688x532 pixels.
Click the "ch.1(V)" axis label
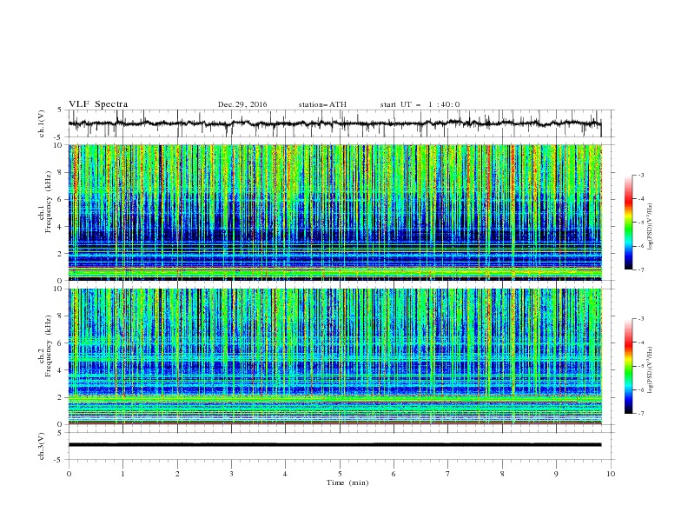click(x=42, y=123)
